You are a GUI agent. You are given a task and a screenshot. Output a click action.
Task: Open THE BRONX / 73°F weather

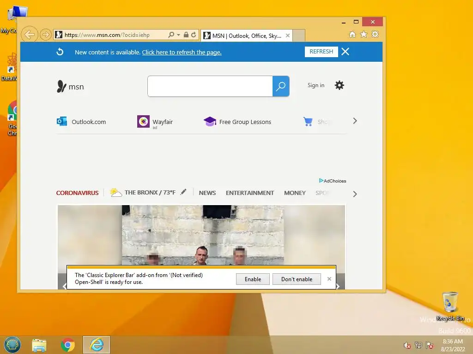click(x=143, y=192)
